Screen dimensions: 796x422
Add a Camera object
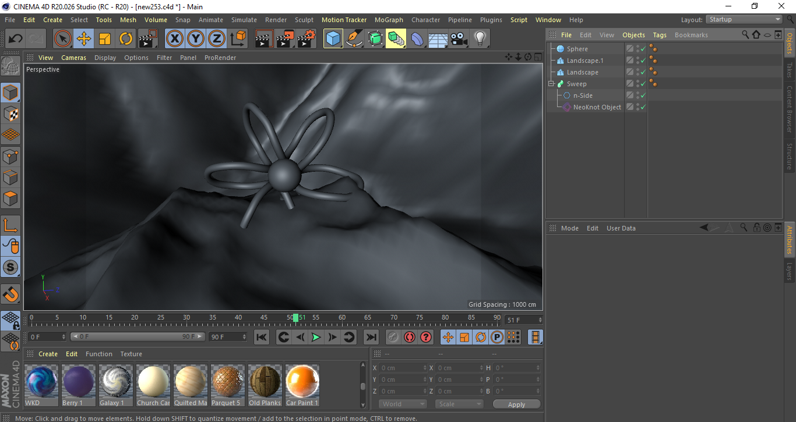459,39
